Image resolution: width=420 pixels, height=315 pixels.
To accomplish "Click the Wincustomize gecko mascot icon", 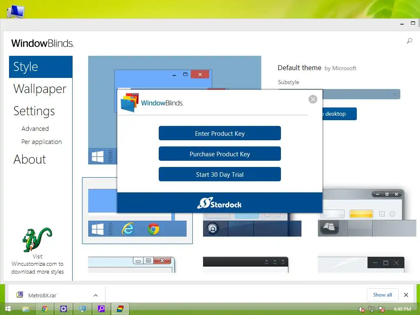I will click(x=37, y=240).
